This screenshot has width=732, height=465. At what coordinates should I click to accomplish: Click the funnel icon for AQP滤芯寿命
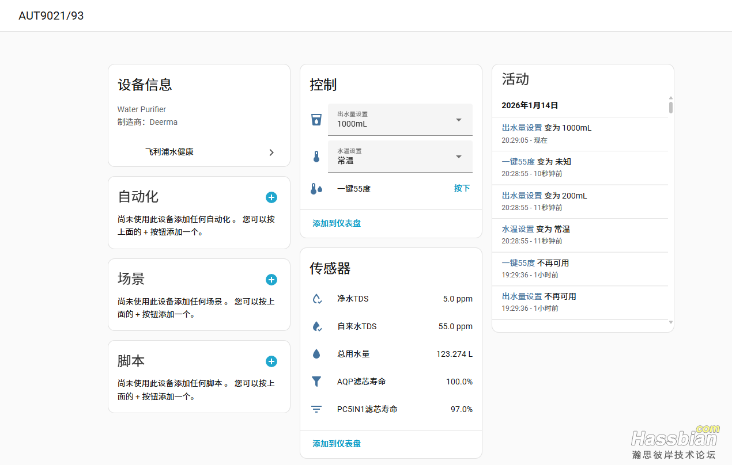point(316,382)
